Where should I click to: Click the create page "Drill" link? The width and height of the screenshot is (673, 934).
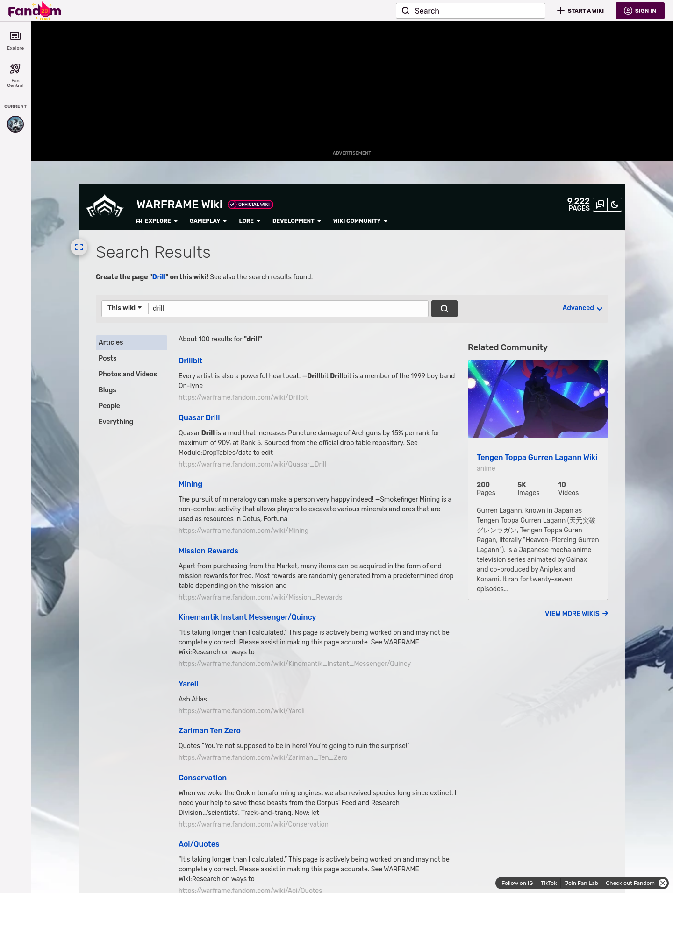[159, 277]
